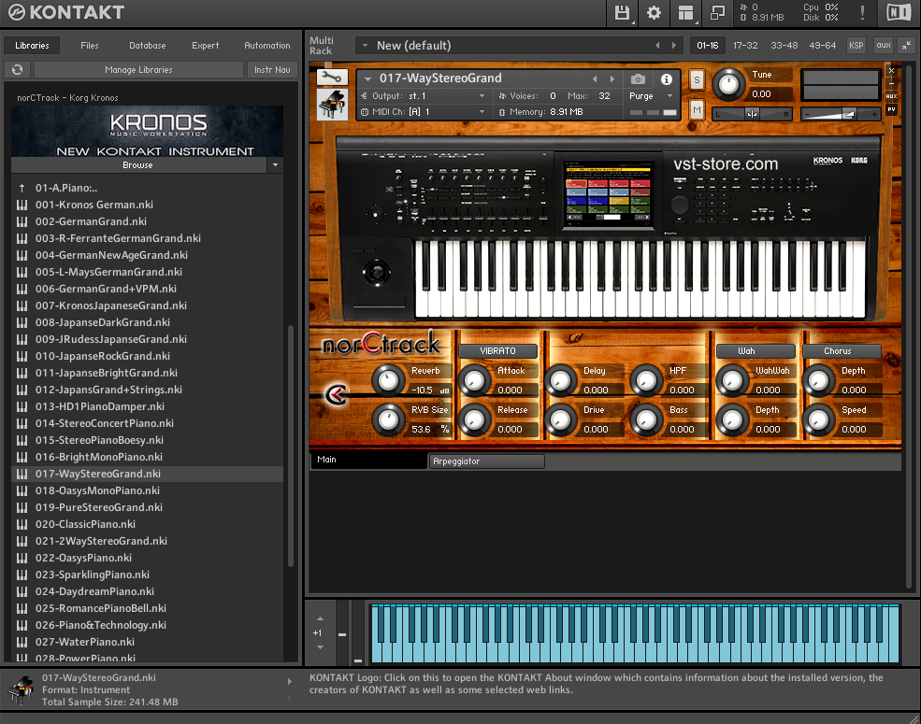Toggle Mute button M

[697, 109]
